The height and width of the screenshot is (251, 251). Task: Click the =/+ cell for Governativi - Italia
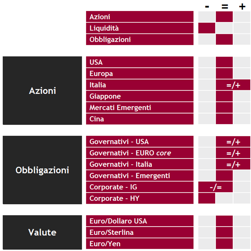click(233, 165)
